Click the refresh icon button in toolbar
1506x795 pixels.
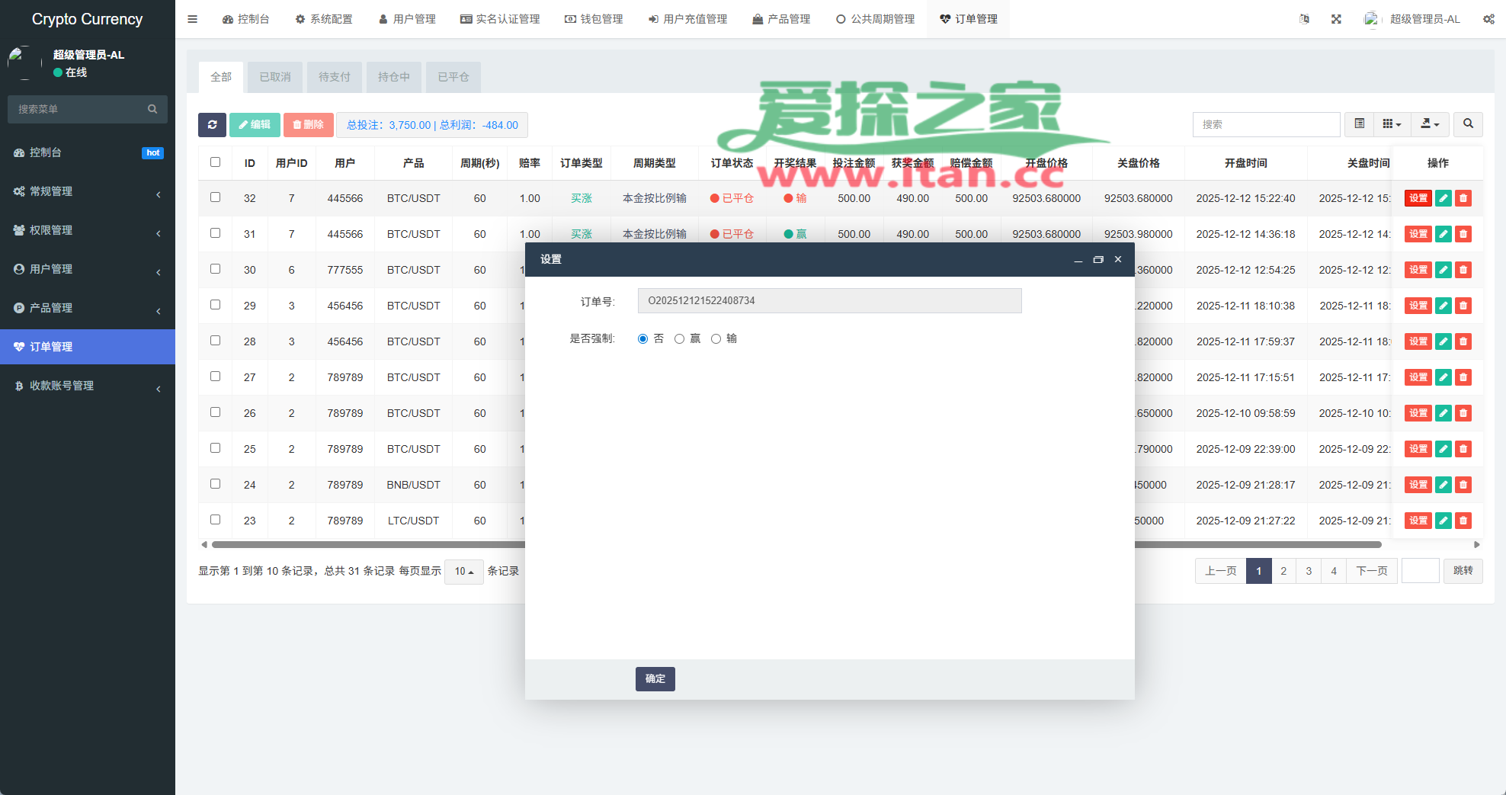[212, 125]
